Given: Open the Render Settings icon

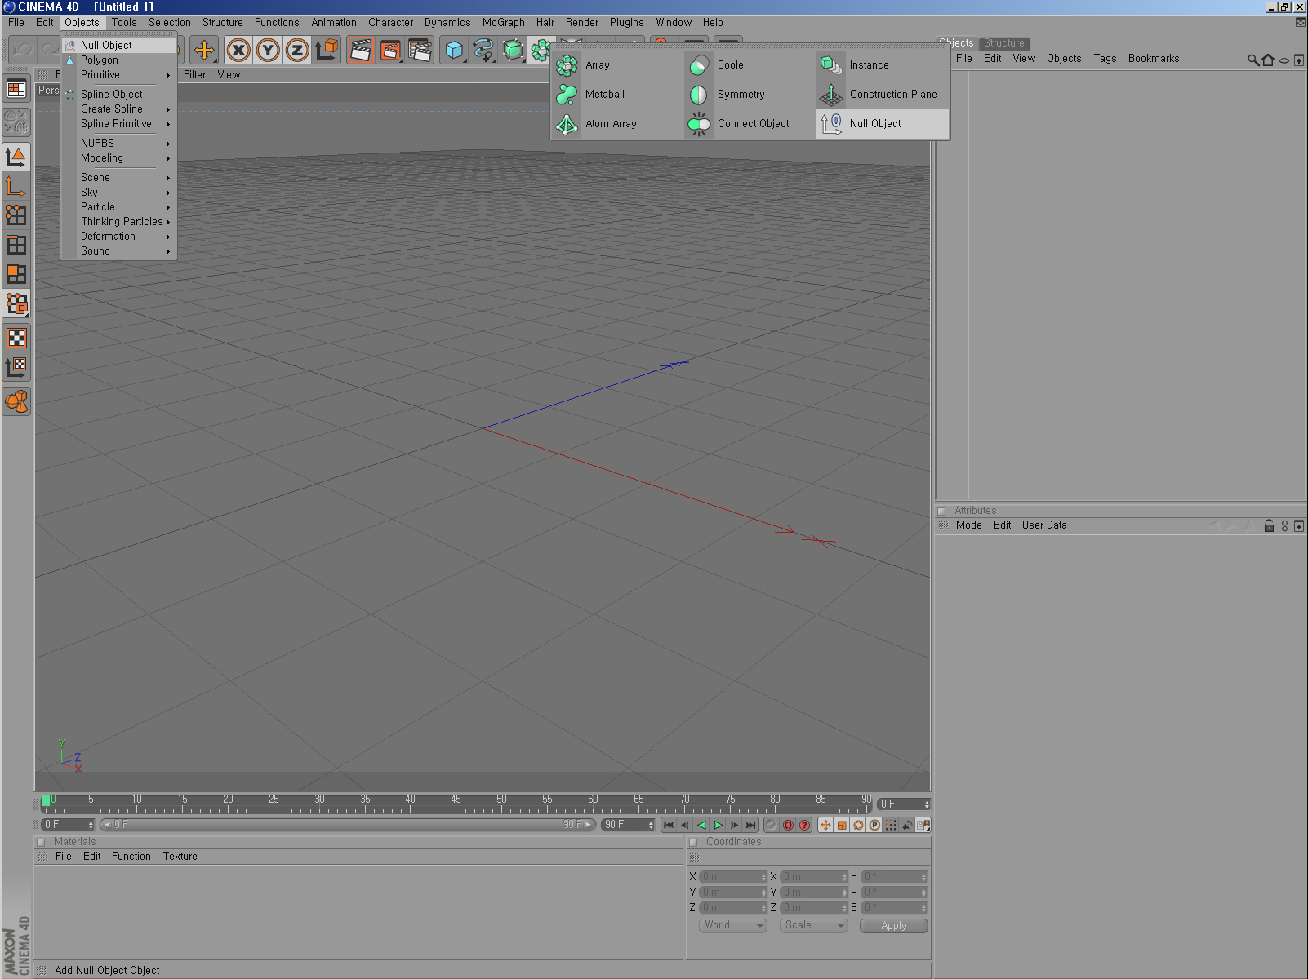Looking at the screenshot, I should pos(420,51).
